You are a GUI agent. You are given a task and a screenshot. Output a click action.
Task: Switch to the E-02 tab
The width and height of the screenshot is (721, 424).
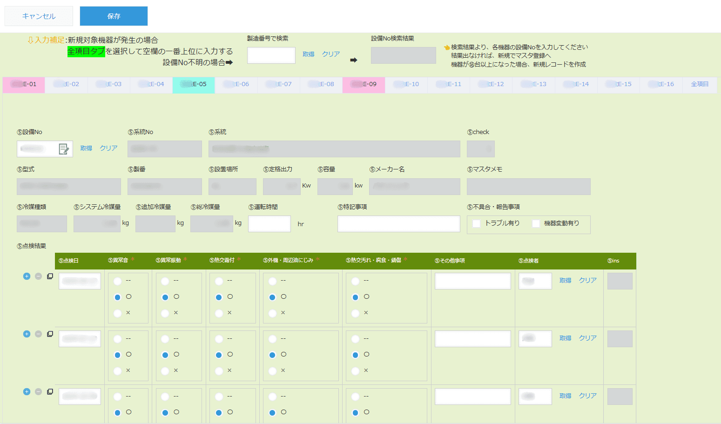click(x=67, y=84)
